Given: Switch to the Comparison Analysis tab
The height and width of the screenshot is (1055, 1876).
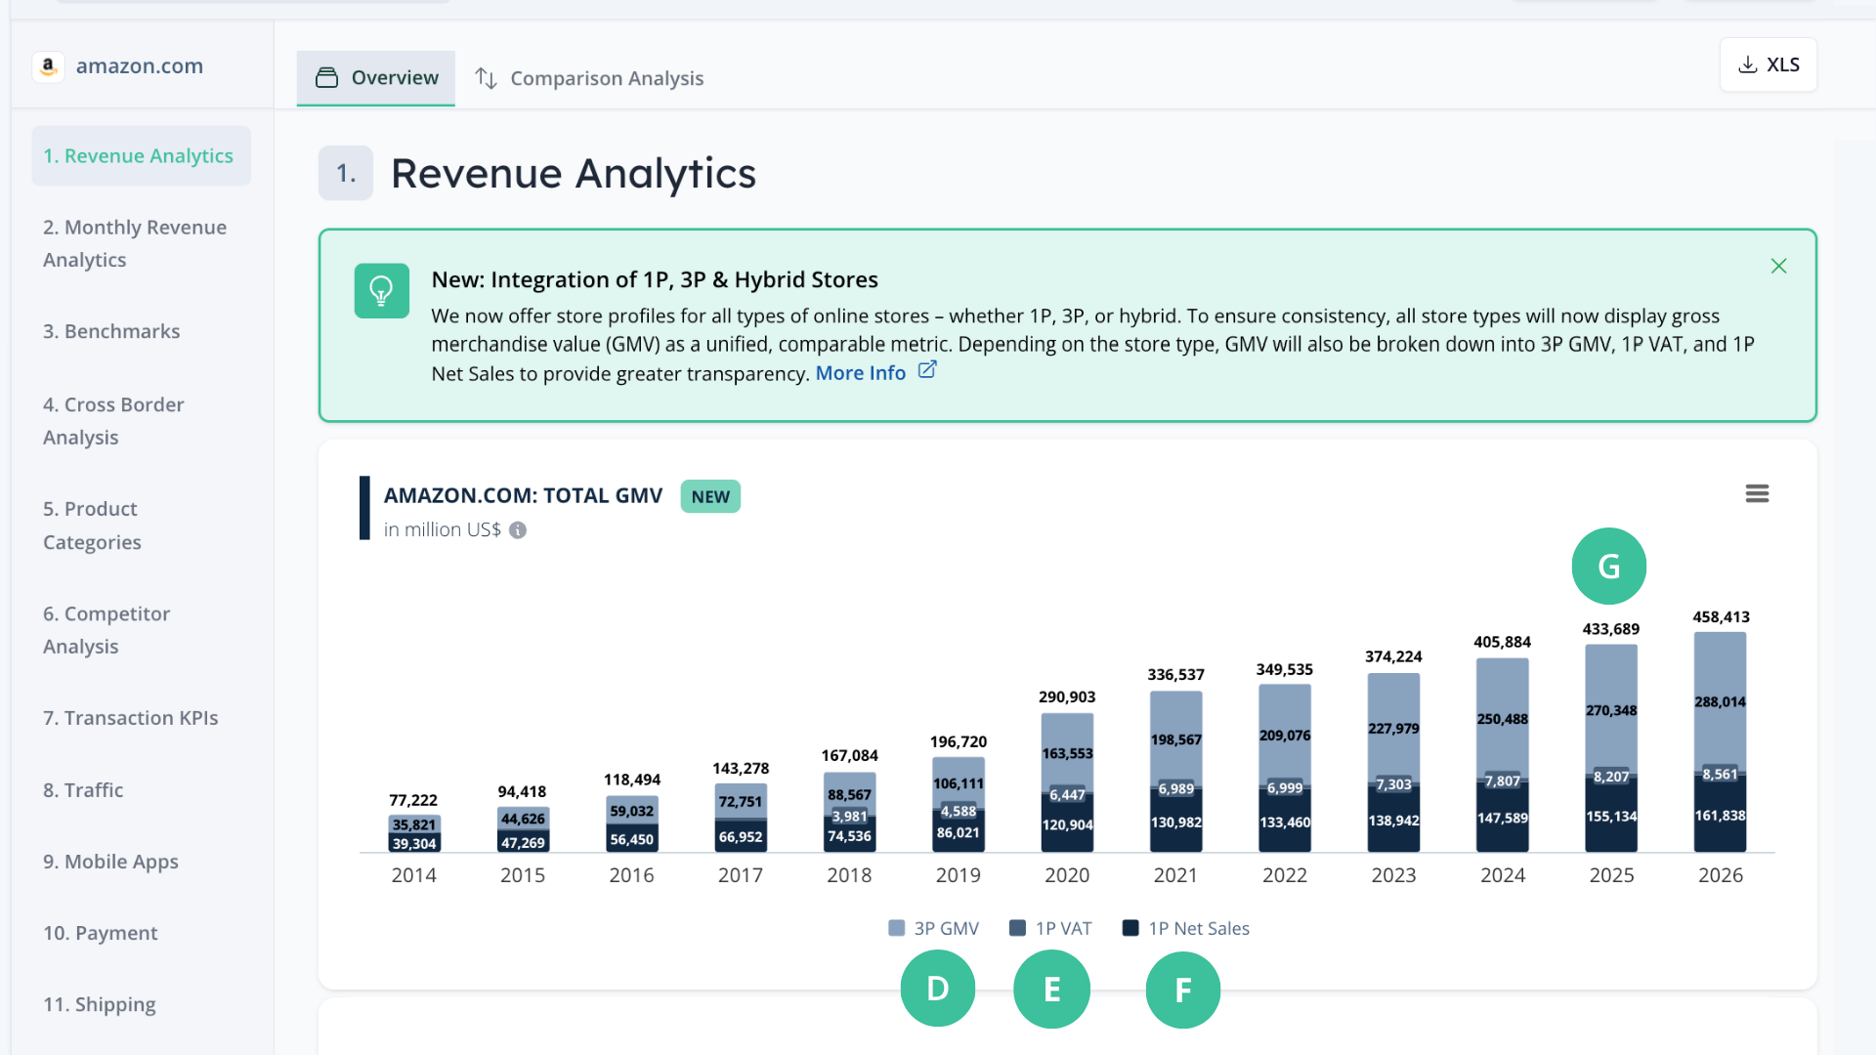Looking at the screenshot, I should point(606,78).
